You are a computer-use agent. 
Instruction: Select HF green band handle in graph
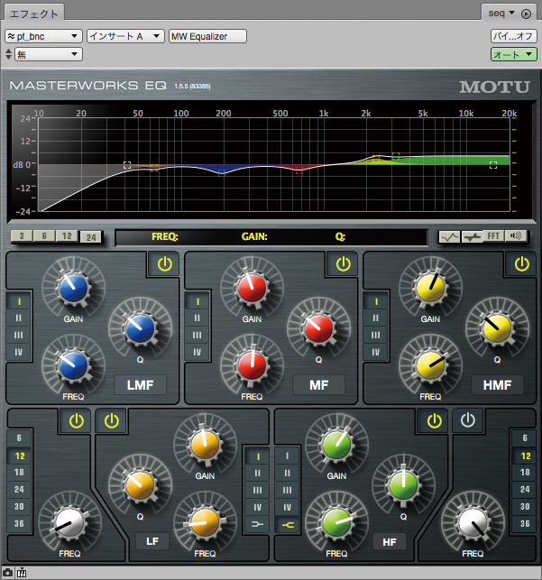click(396, 156)
